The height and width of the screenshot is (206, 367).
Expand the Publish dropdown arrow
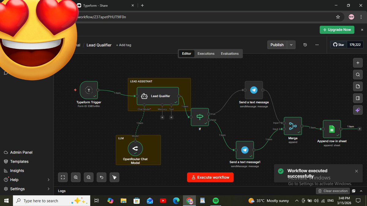point(291,45)
